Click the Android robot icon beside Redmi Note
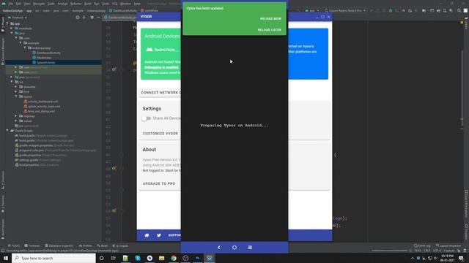 point(149,50)
